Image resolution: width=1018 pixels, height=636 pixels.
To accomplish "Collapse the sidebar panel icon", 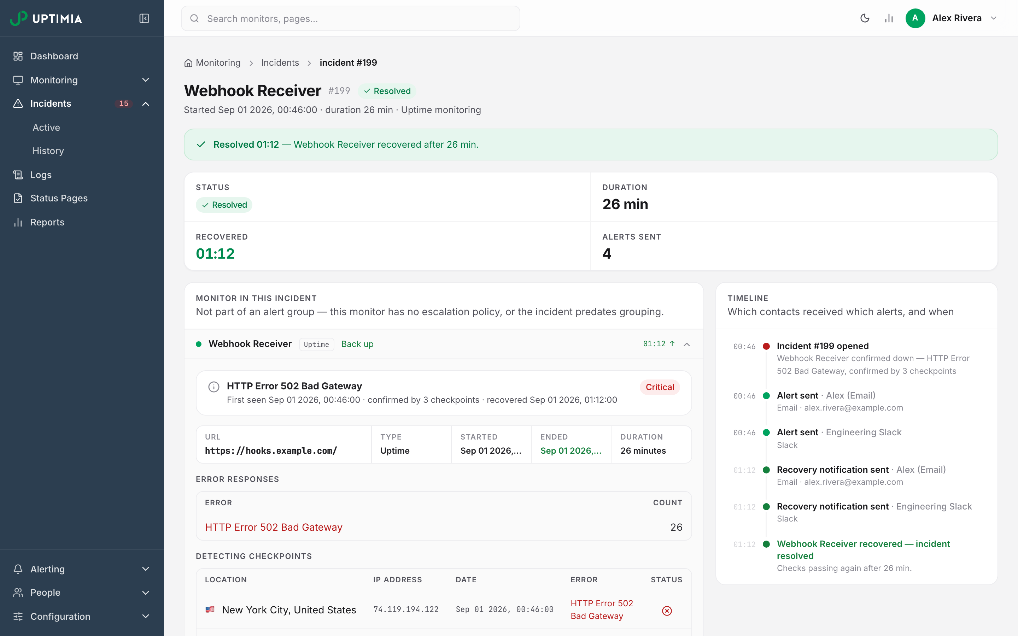I will coord(144,18).
